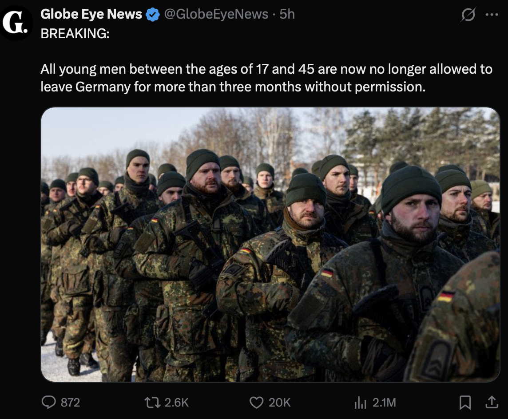Open the three-dot more options menu
The width and height of the screenshot is (508, 419).
coord(492,15)
